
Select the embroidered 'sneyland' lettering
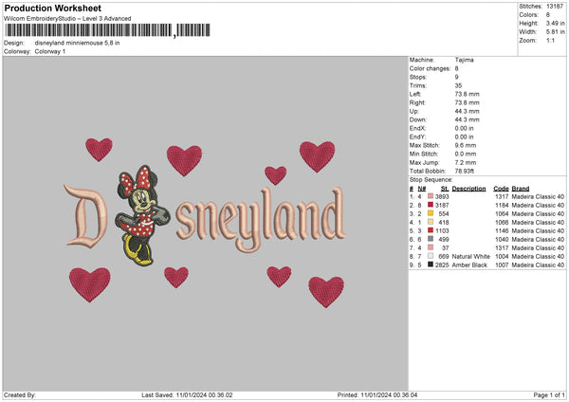click(261, 218)
